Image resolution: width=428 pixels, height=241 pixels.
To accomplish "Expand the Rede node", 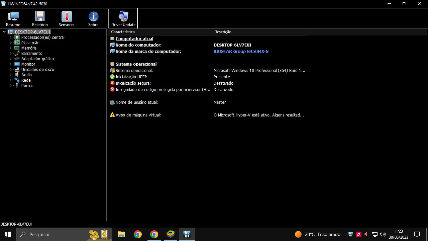I will (10, 80).
